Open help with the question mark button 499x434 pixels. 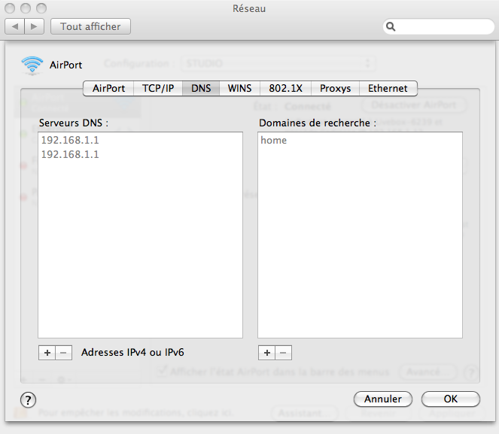point(28,399)
